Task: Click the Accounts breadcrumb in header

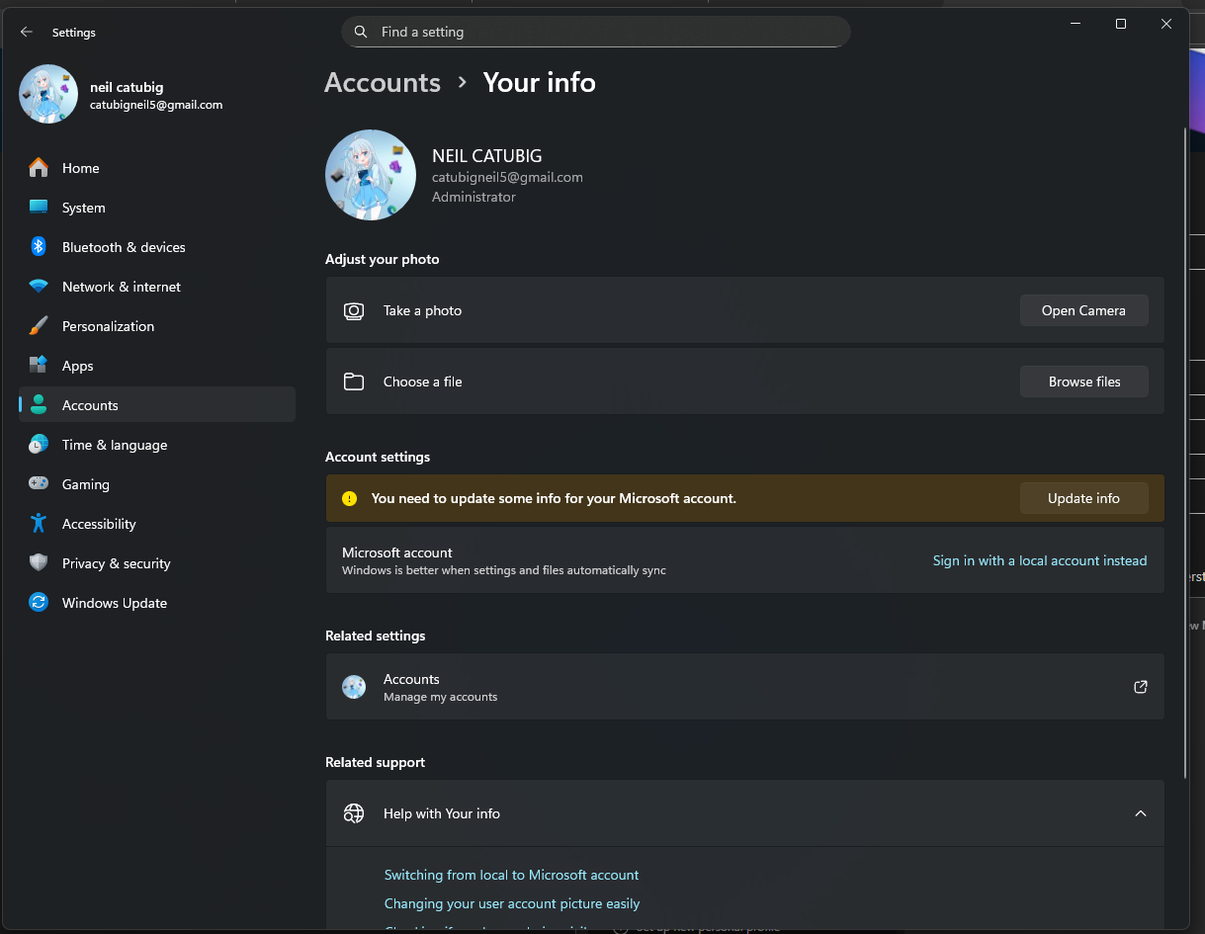Action: click(383, 82)
